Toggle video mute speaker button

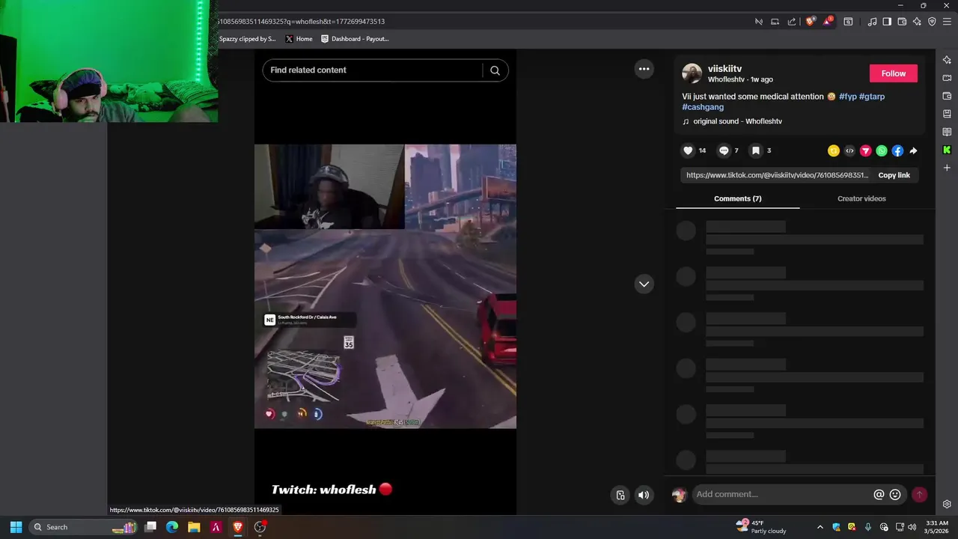(x=644, y=495)
